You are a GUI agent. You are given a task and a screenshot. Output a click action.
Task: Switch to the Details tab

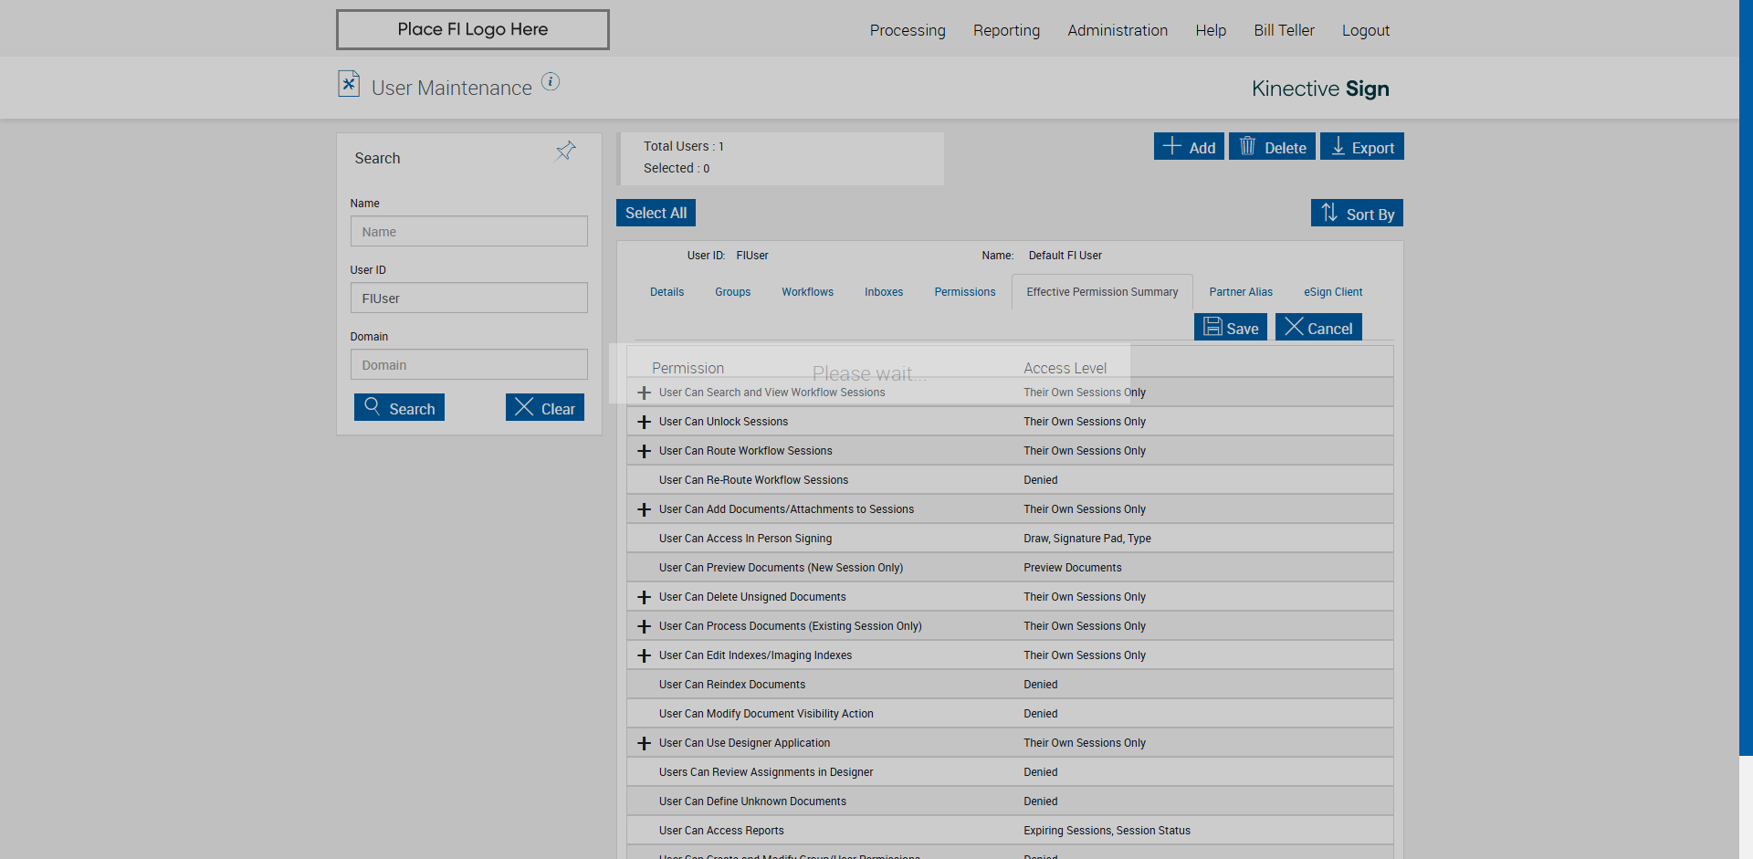[667, 292]
